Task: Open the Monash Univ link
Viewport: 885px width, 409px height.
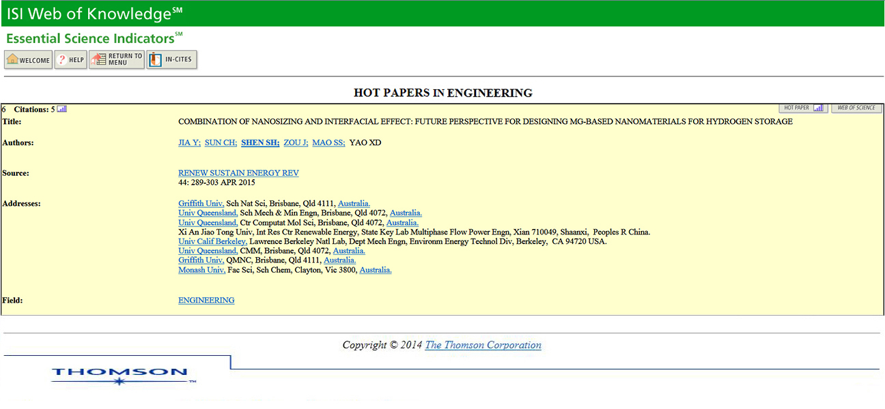Action: pos(202,270)
